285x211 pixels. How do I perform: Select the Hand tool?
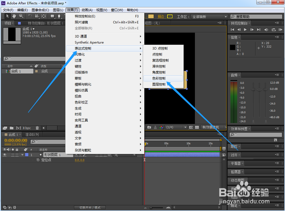(x=14, y=16)
